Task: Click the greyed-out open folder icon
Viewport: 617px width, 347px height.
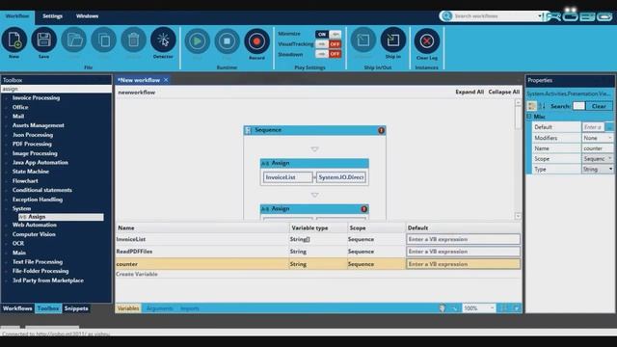Action: pyautogui.click(x=74, y=40)
